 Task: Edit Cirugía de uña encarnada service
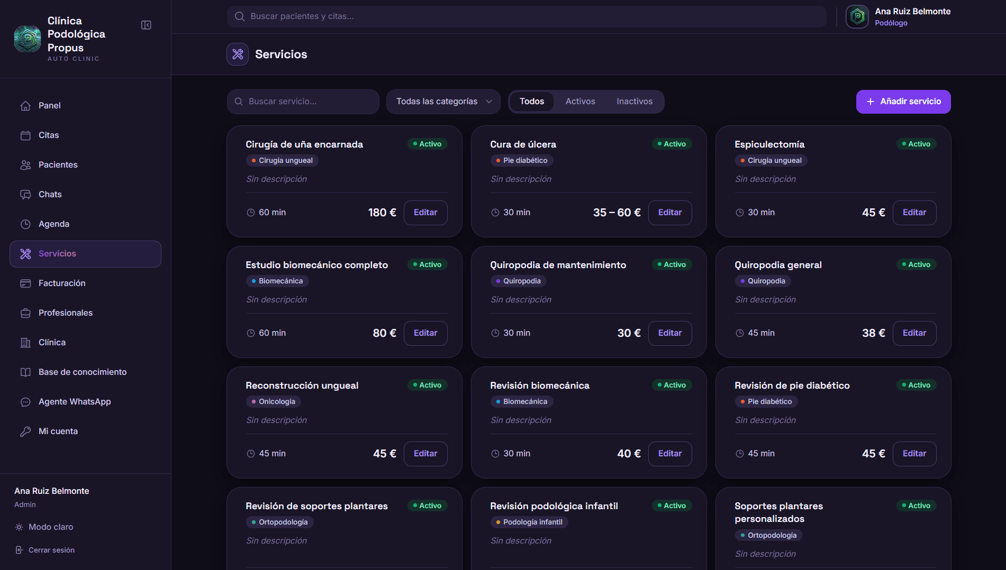click(x=425, y=213)
